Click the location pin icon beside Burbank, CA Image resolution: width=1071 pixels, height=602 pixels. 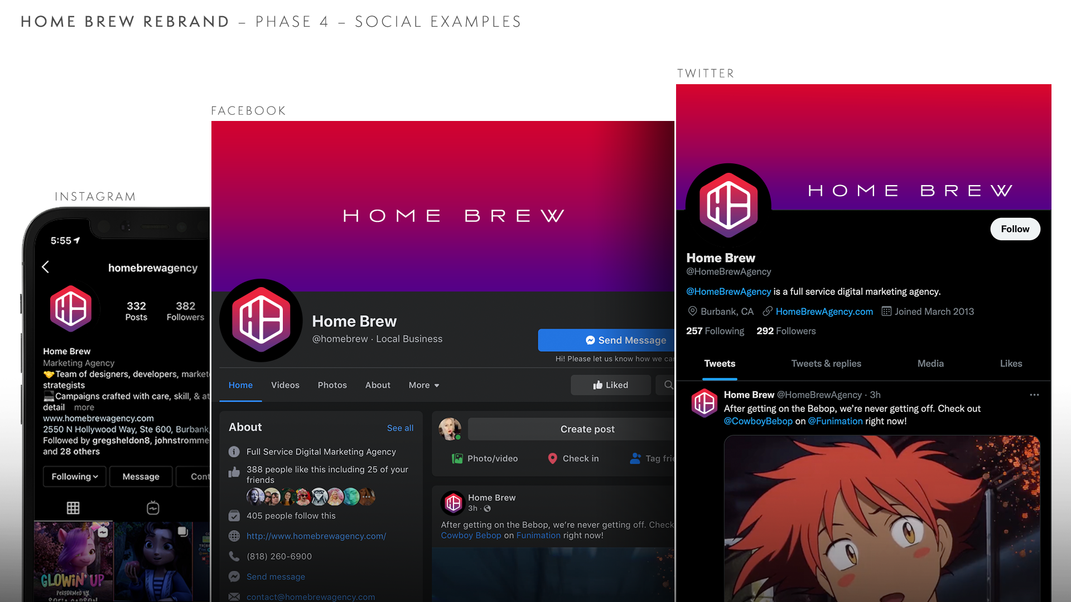[x=692, y=311]
